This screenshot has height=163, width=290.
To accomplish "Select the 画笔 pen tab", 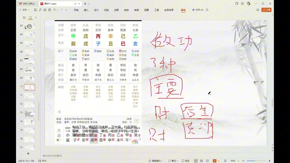I will click(x=183, y=10).
